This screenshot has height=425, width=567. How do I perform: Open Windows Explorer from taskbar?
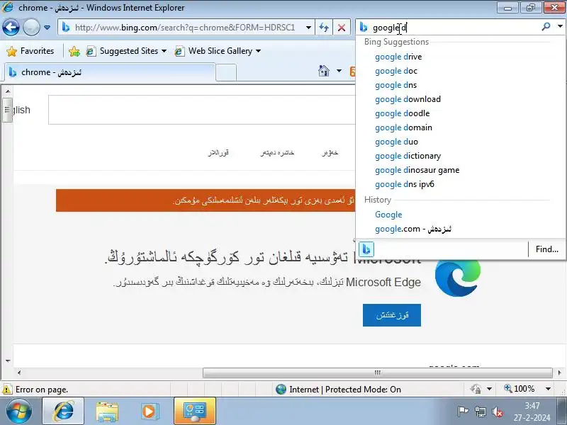click(x=107, y=412)
